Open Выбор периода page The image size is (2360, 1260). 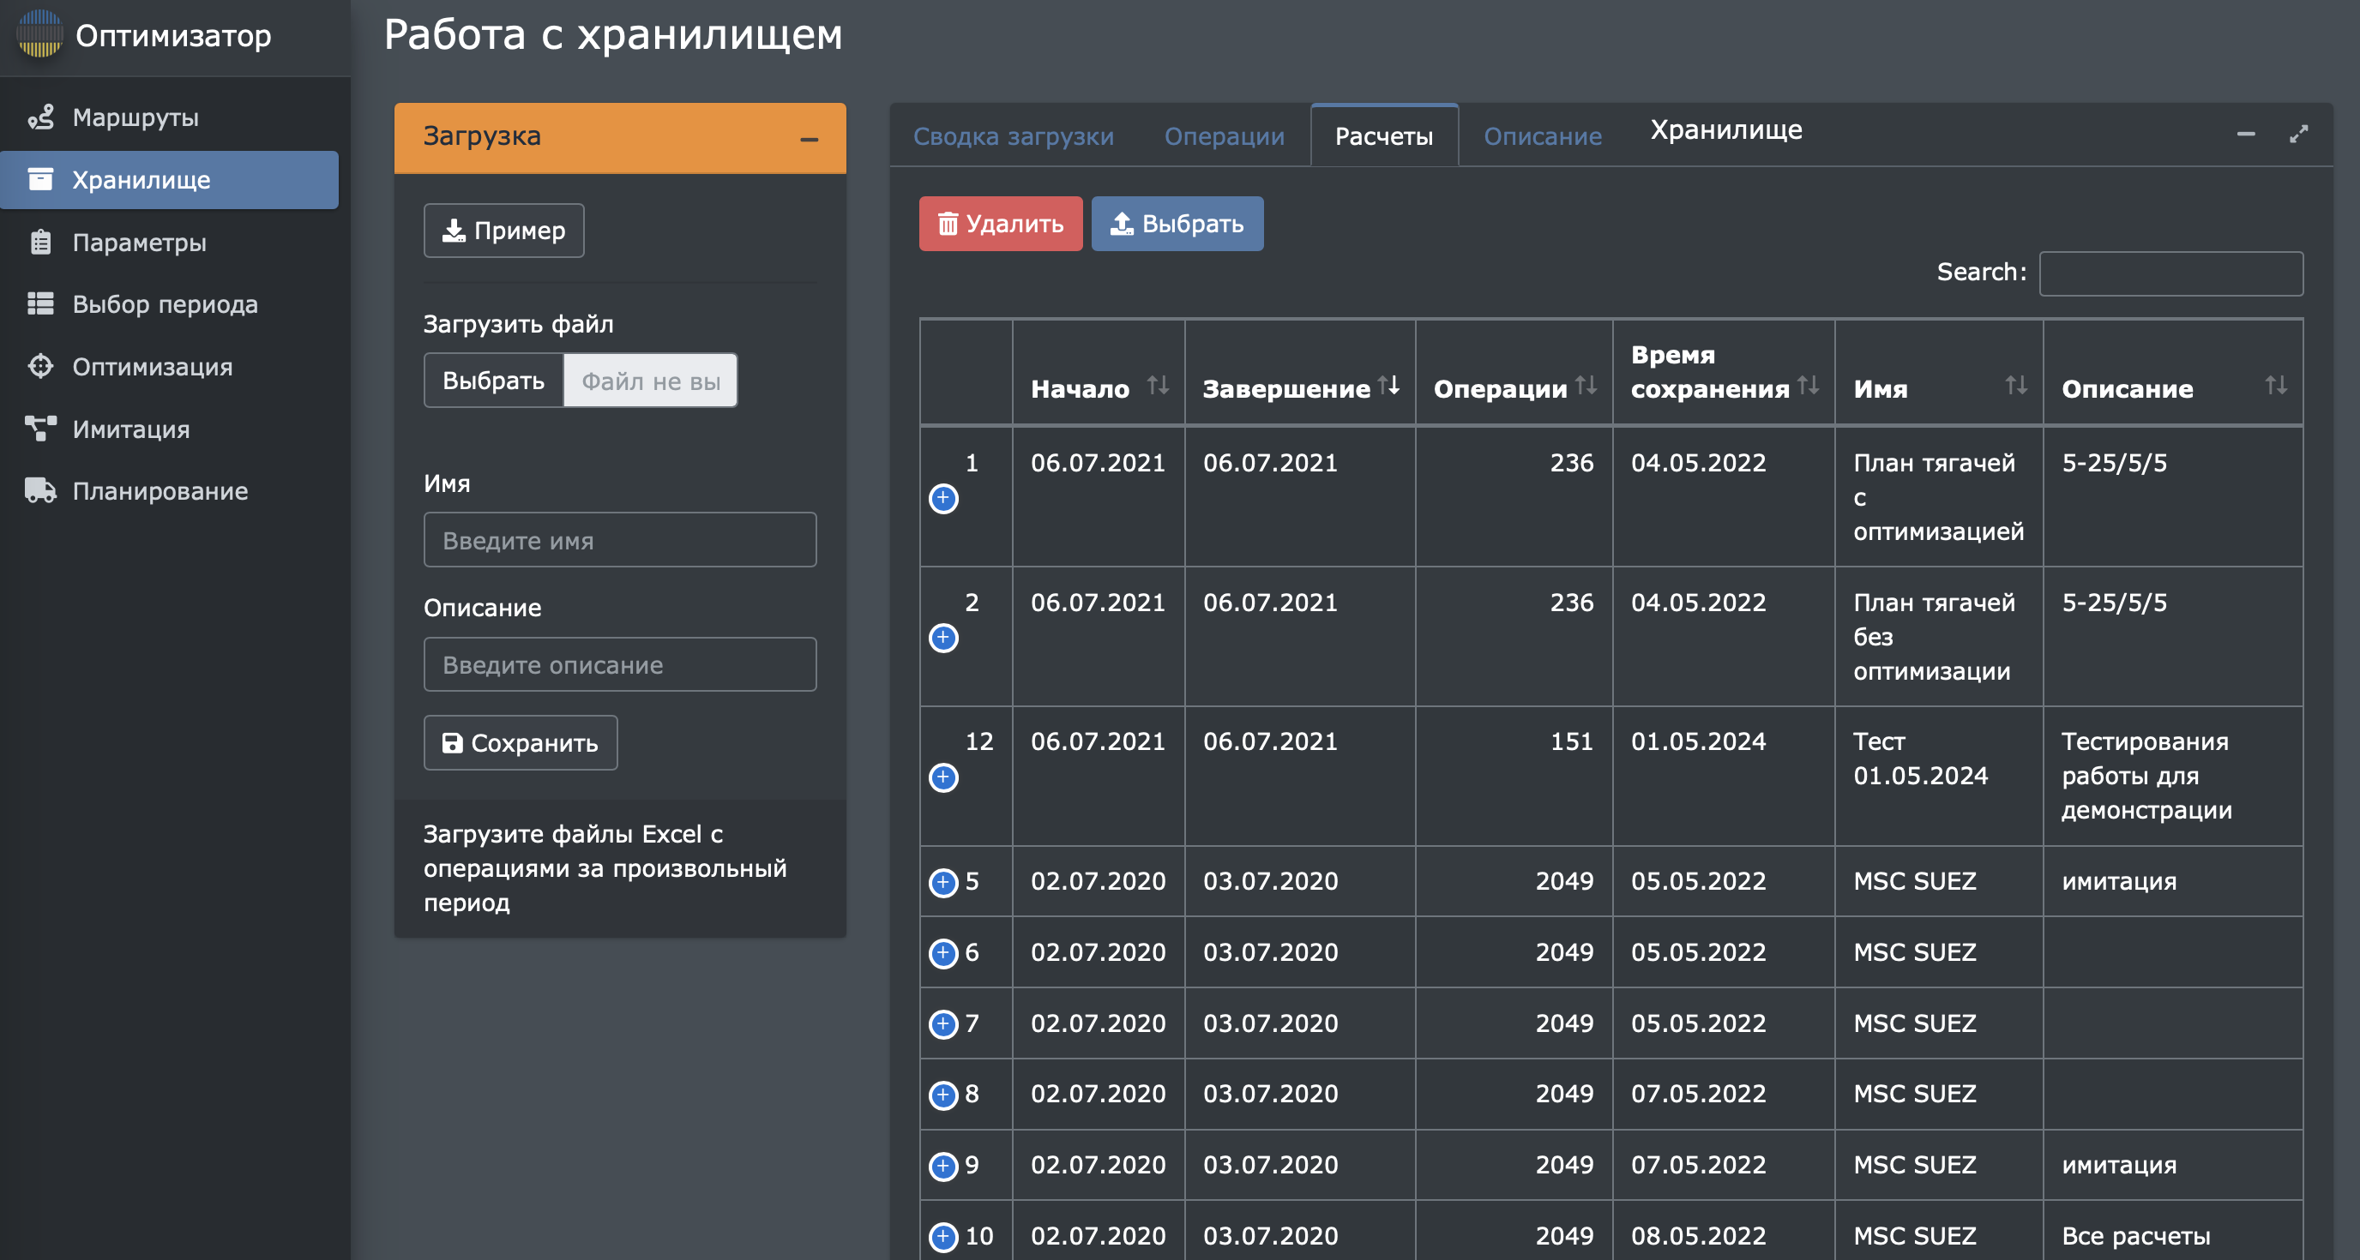click(x=165, y=304)
